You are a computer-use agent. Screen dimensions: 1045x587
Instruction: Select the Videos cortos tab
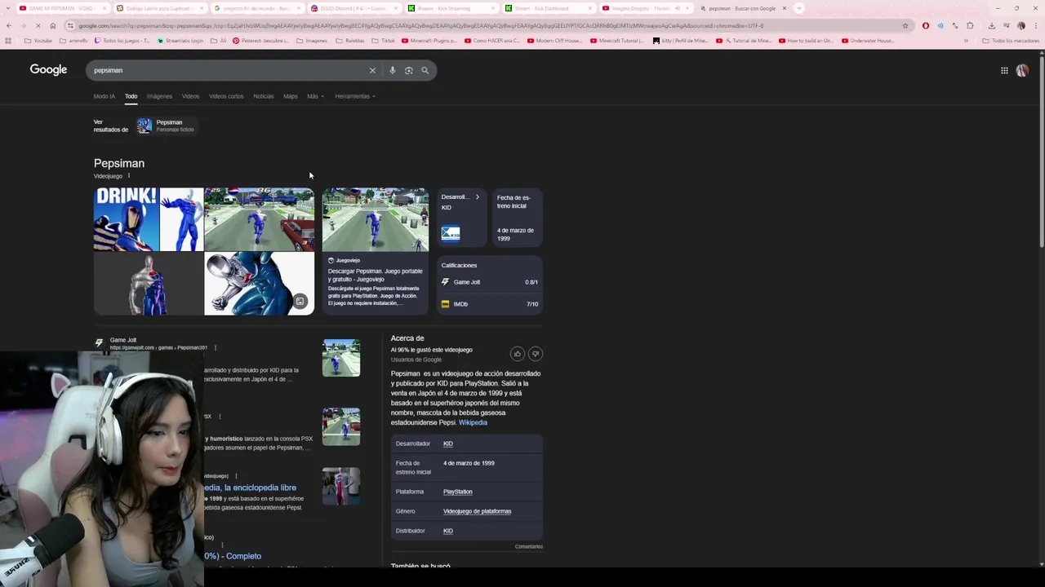[x=226, y=96]
